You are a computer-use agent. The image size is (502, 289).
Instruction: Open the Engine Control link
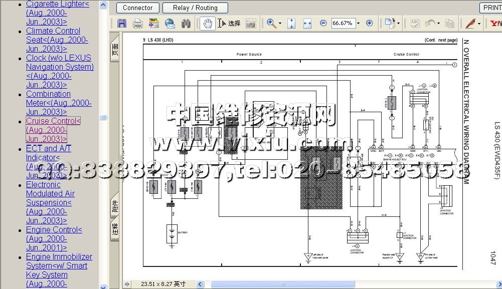pos(54,238)
